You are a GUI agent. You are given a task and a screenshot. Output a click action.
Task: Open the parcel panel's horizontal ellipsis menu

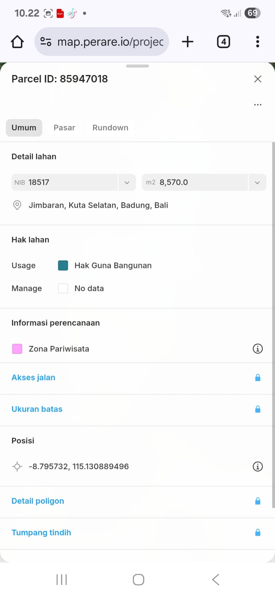pos(257,105)
